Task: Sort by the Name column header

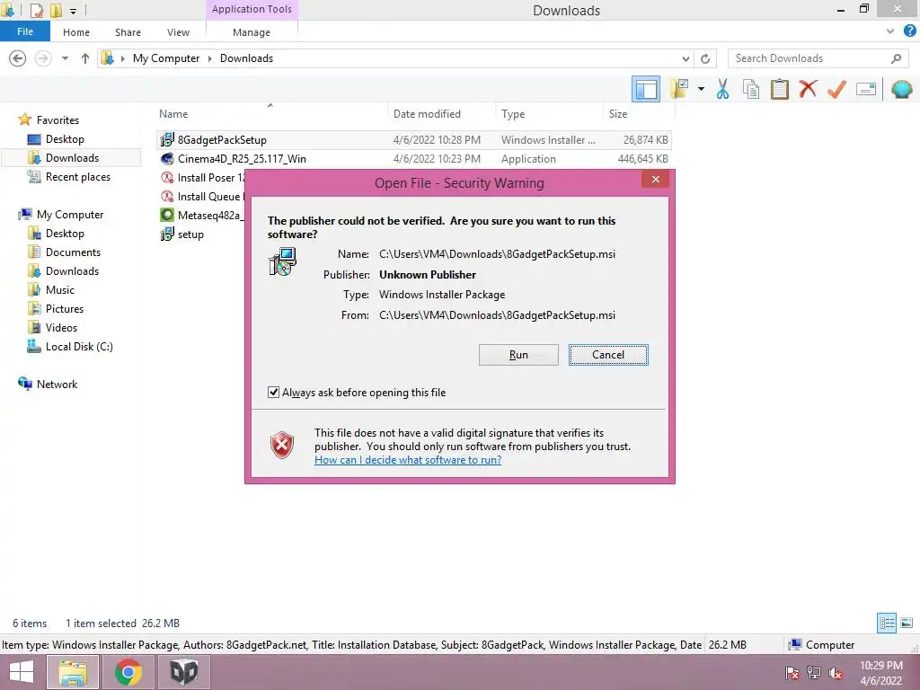Action: pos(173,114)
